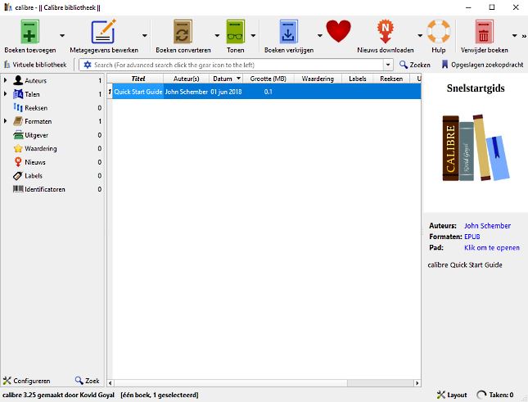The width and height of the screenshot is (528, 402).
Task: Click the Auteurs person icon in sidebar
Action: point(18,80)
